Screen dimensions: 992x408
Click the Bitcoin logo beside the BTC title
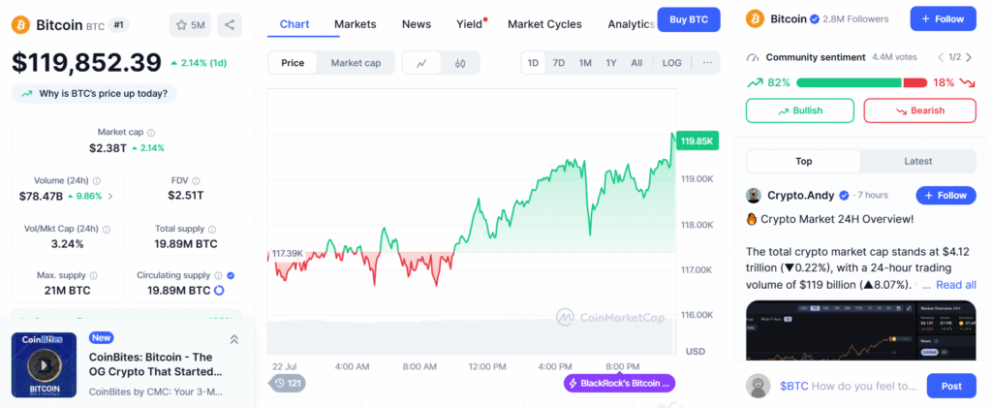click(21, 25)
